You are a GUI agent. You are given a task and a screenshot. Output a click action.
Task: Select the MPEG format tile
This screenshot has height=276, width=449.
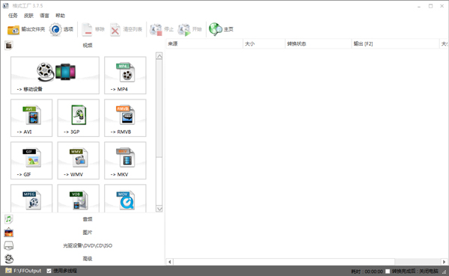click(x=31, y=198)
